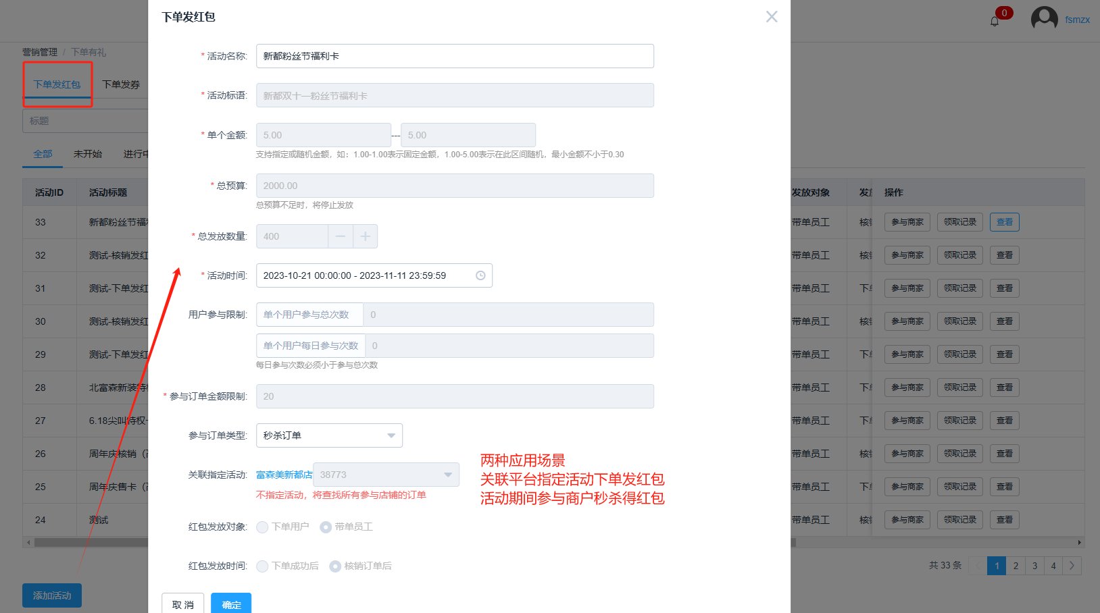The image size is (1100, 613).
Task: Go to page 2 in the pagination
Action: coord(1016,566)
